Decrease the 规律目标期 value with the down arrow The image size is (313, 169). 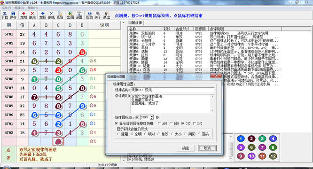(152, 118)
